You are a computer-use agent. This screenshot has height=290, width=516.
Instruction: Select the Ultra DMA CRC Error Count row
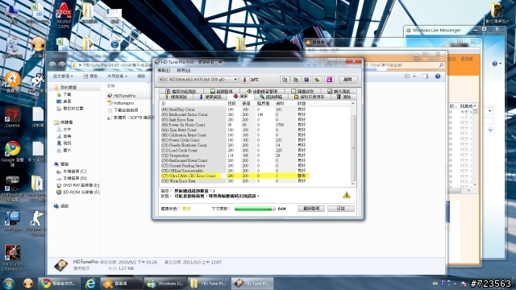[235, 176]
